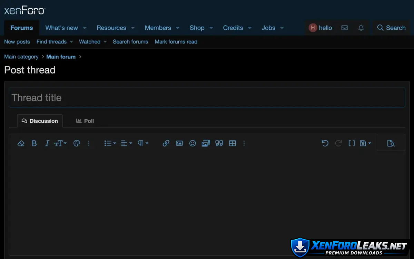Undo the last editor action
Image resolution: width=414 pixels, height=259 pixels.
click(x=325, y=143)
